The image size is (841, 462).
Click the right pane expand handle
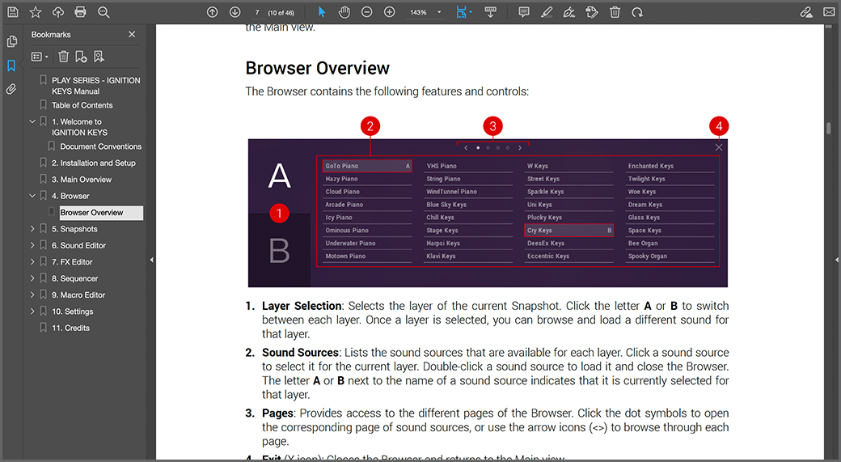pos(837,260)
